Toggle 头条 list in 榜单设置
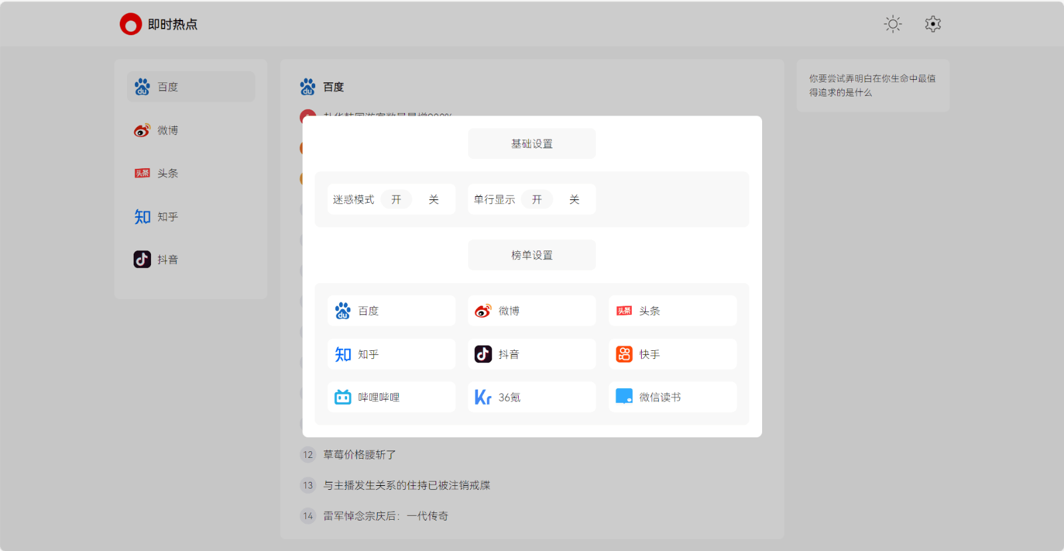The image size is (1064, 551). click(672, 311)
